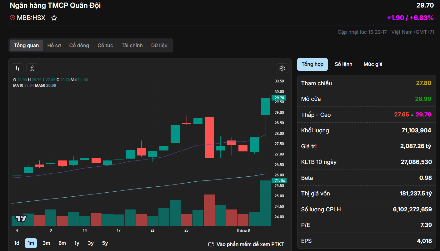Viewport: 440px width, 251px height.
Task: Click Mở cửa value 28.90
Action: pyautogui.click(x=423, y=99)
